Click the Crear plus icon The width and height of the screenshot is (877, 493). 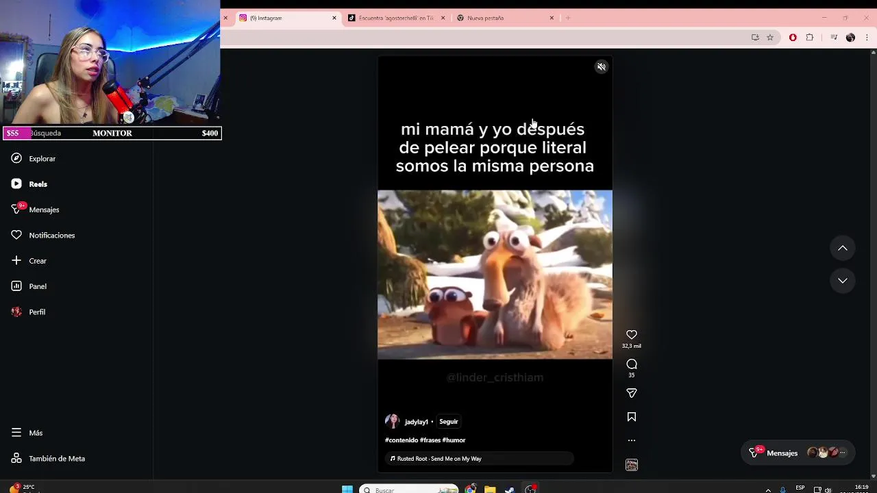(x=16, y=260)
